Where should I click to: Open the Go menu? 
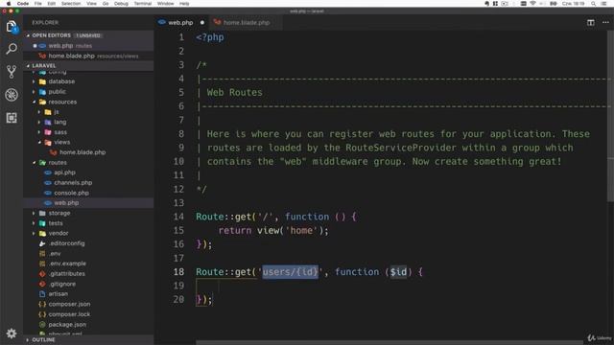[106, 4]
